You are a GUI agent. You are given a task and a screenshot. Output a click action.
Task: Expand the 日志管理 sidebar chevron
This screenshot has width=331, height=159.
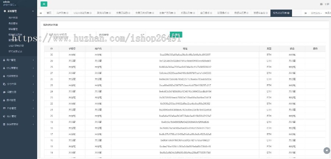[x=33, y=108]
